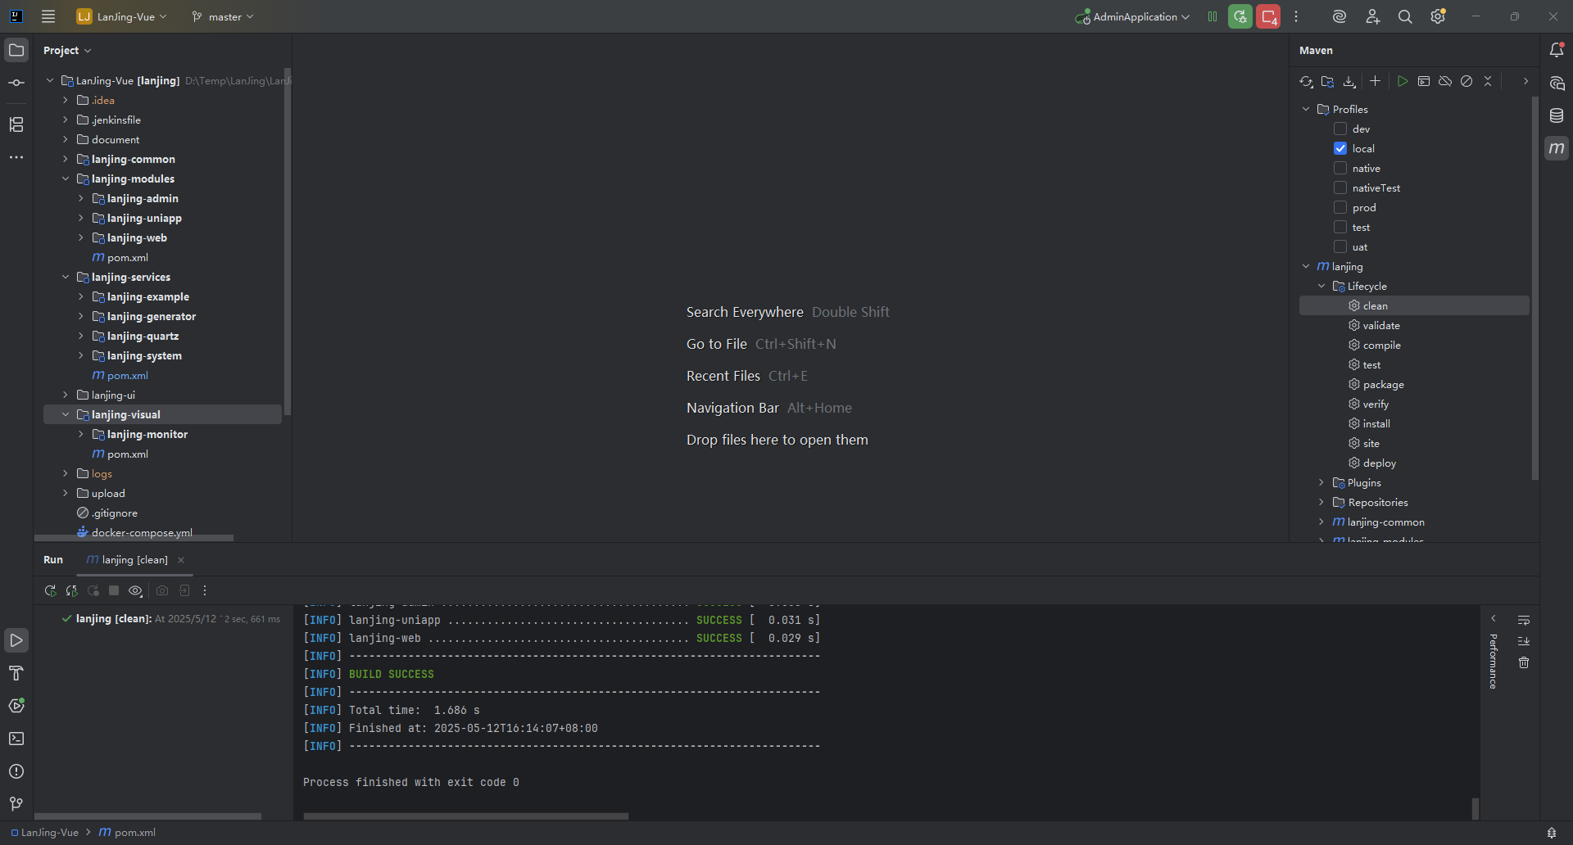
Task: Check the native profile checkbox
Action: (x=1340, y=168)
